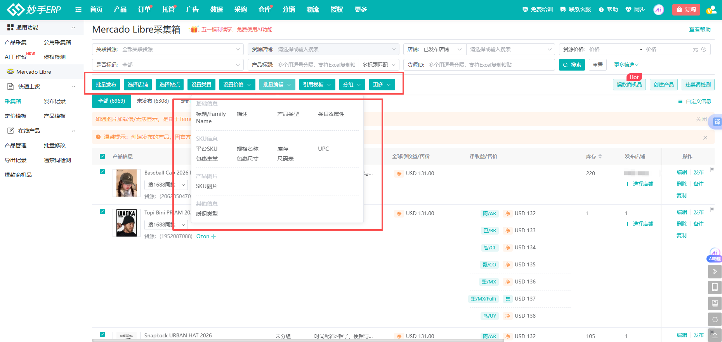Screen dimensions: 722x342
Task: Close the 温馨提示 warning banner
Action: click(x=705, y=138)
